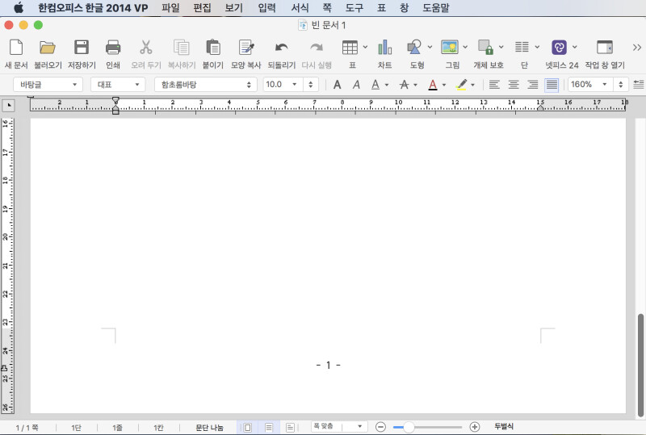Align paragraph to the right
646x435 pixels.
(x=533, y=85)
